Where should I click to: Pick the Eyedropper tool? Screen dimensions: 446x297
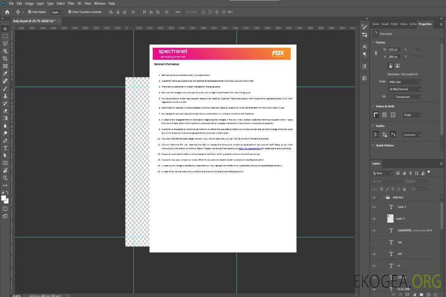[5, 73]
